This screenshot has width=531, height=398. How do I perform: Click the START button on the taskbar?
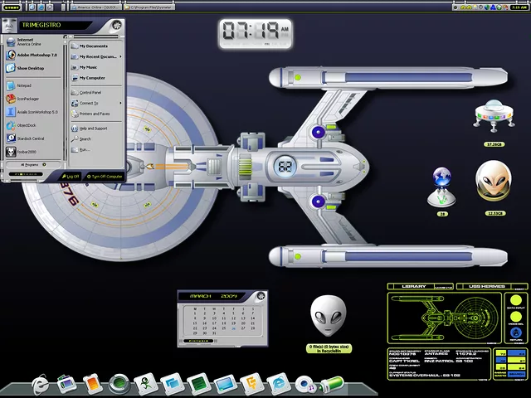click(x=12, y=7)
